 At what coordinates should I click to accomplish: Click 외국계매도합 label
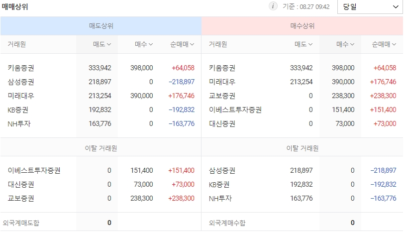tap(21, 223)
